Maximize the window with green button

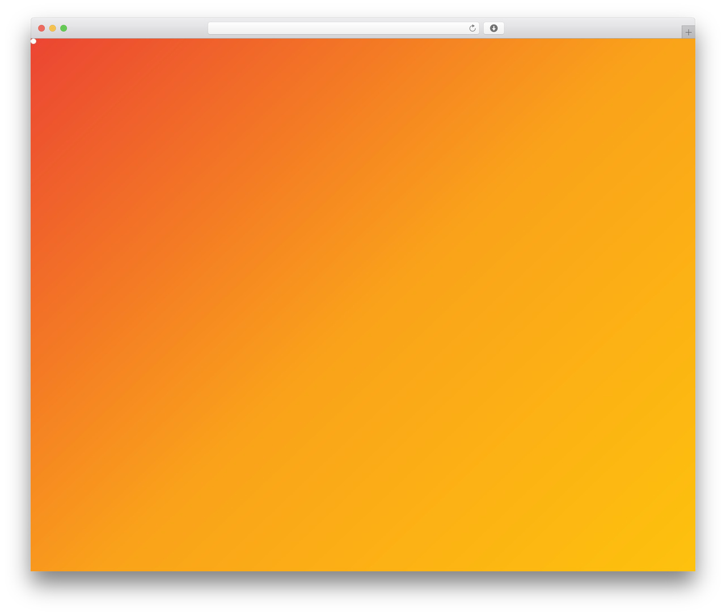[64, 28]
